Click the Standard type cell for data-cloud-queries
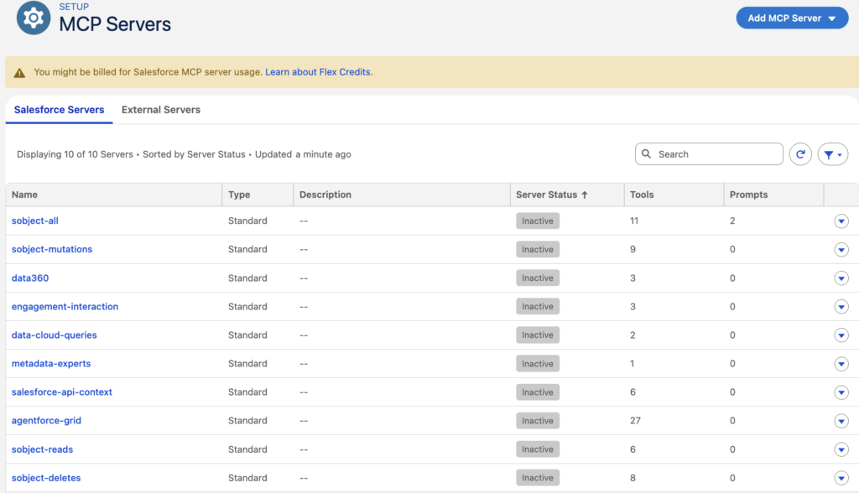859x493 pixels. 247,335
